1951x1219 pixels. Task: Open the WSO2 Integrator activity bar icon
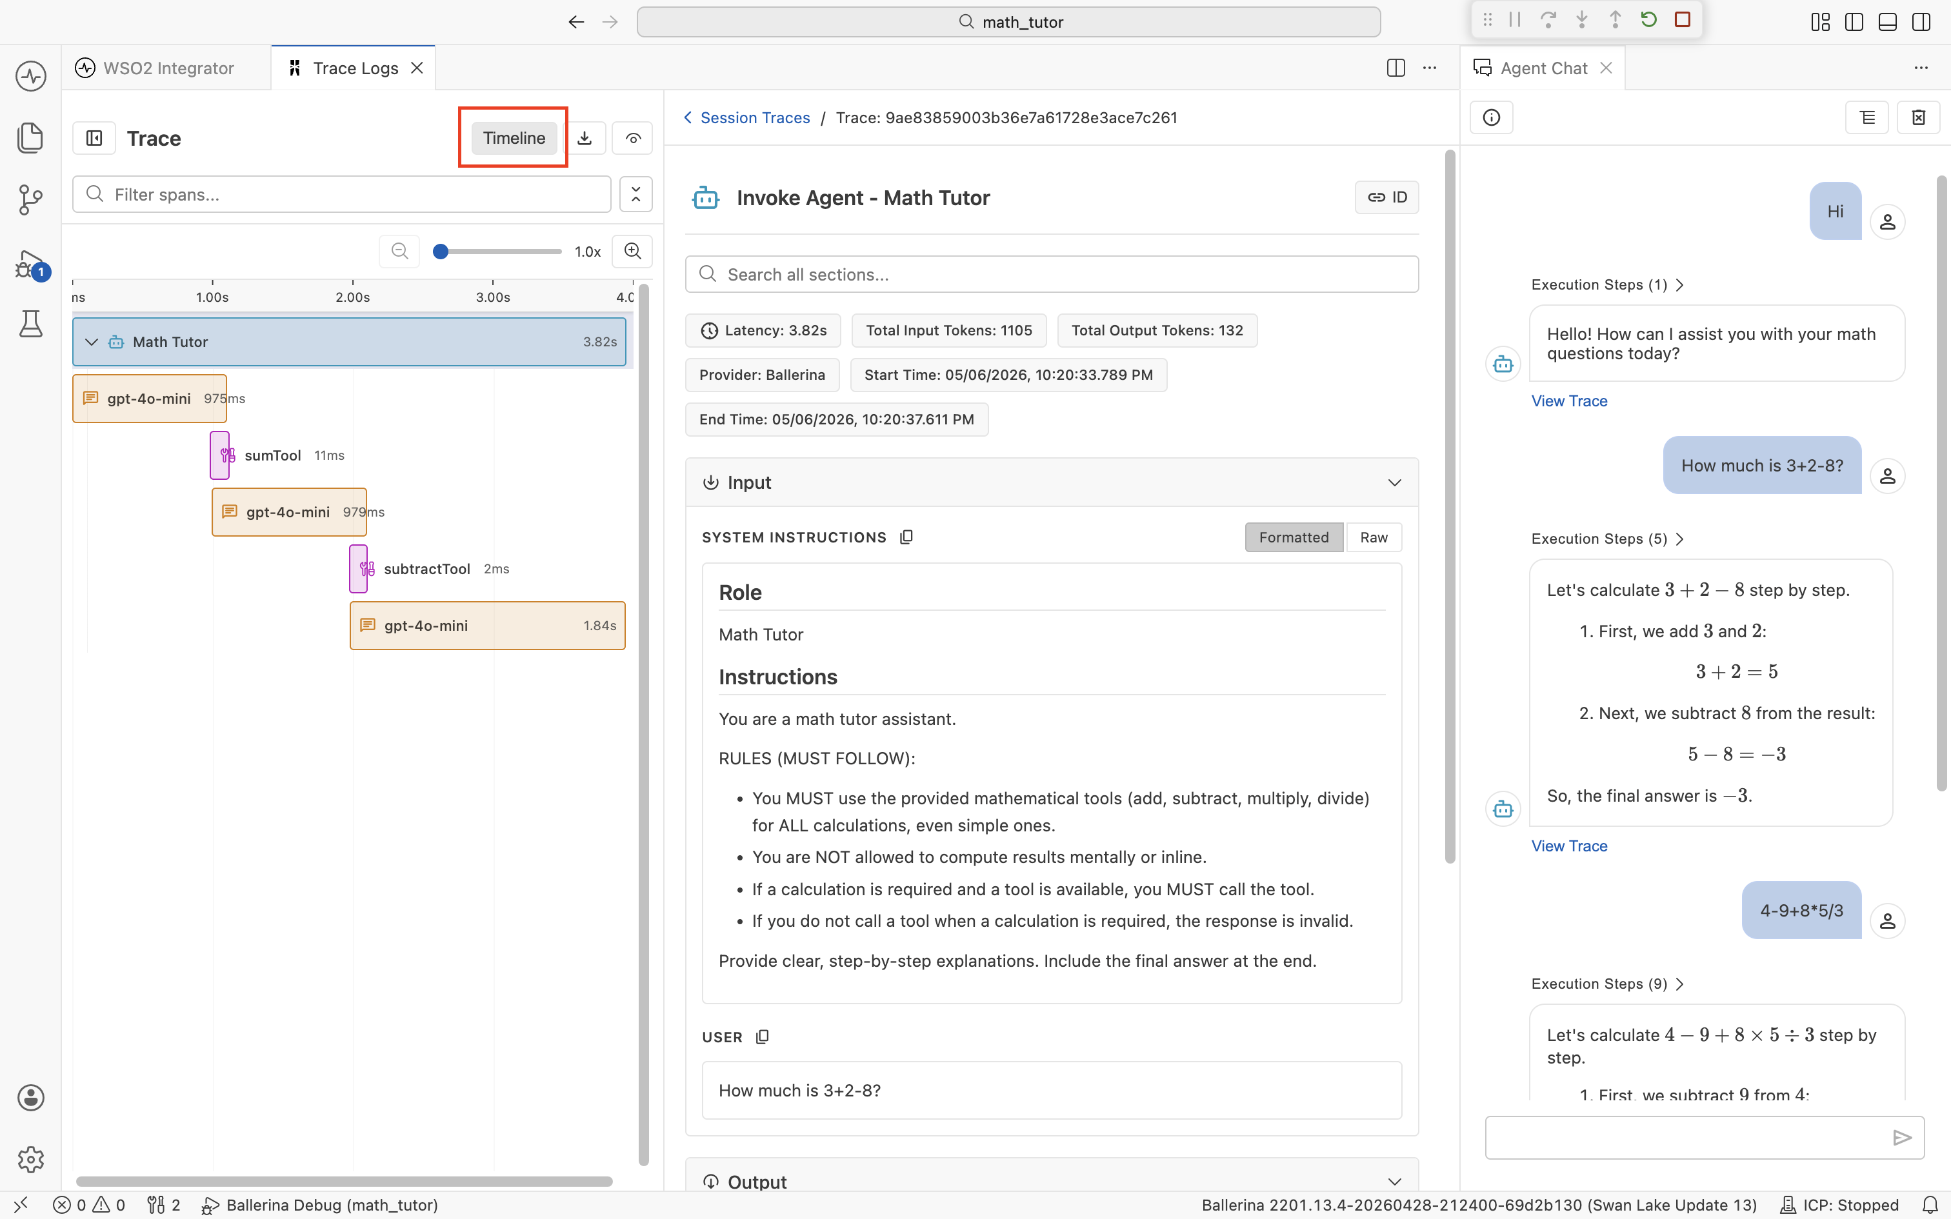tap(30, 76)
